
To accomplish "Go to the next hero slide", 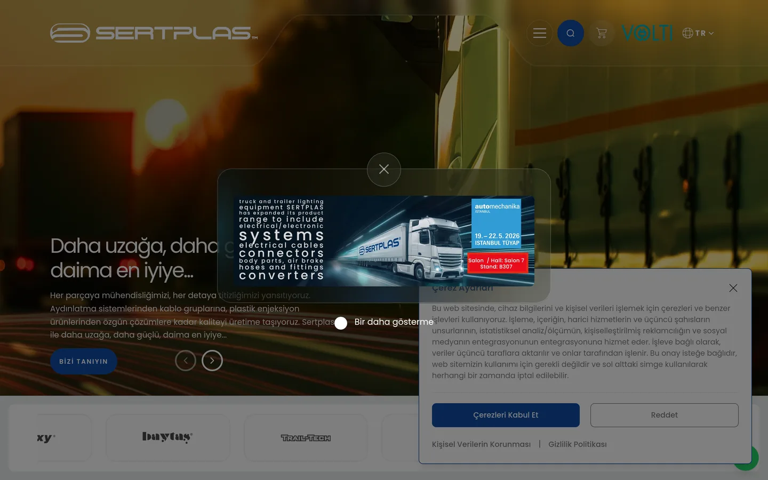I will [x=212, y=361].
